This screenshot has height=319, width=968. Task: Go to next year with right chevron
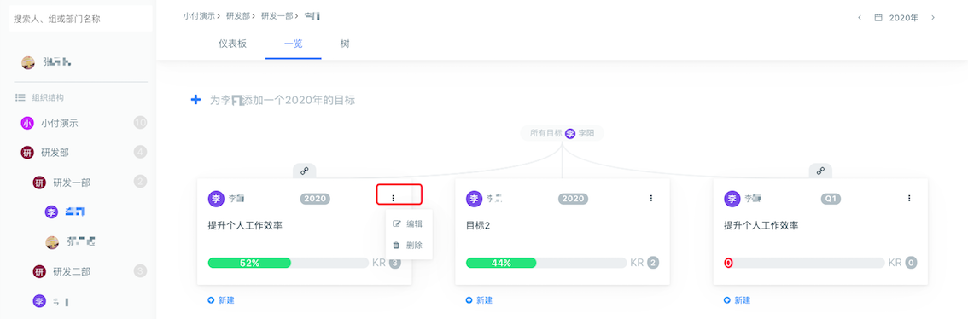pos(933,18)
